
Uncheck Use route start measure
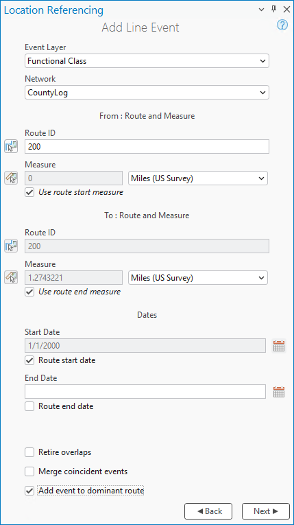pyautogui.click(x=29, y=193)
